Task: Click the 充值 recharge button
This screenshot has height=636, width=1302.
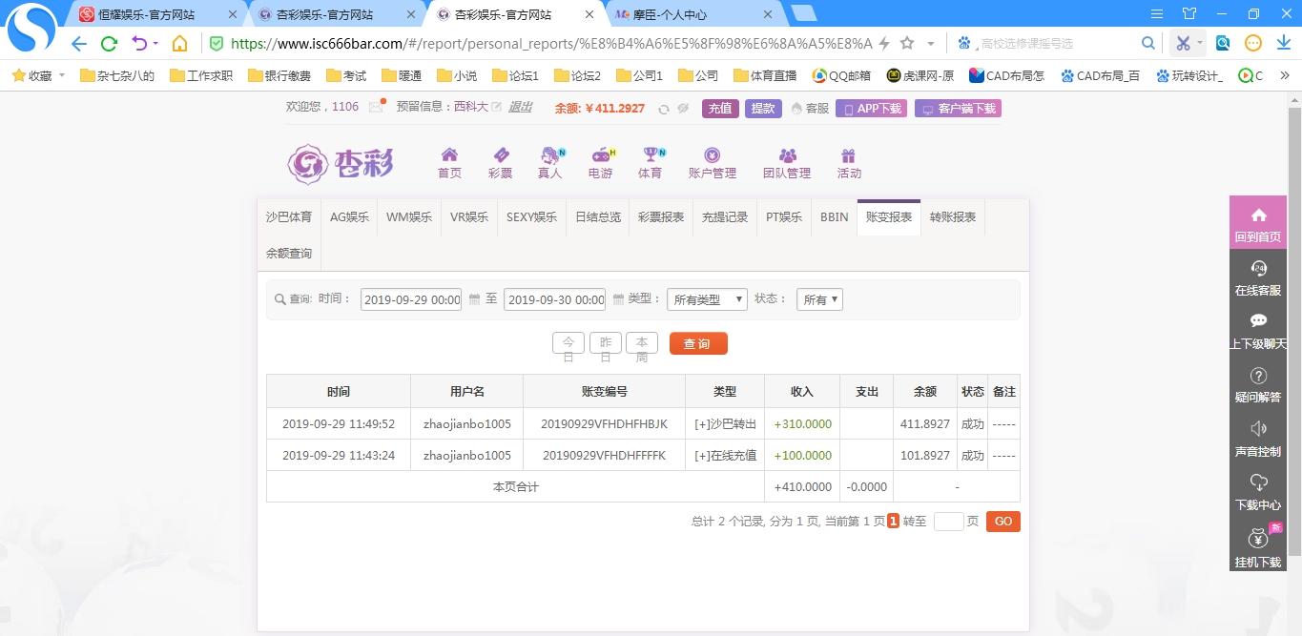Action: [720, 109]
